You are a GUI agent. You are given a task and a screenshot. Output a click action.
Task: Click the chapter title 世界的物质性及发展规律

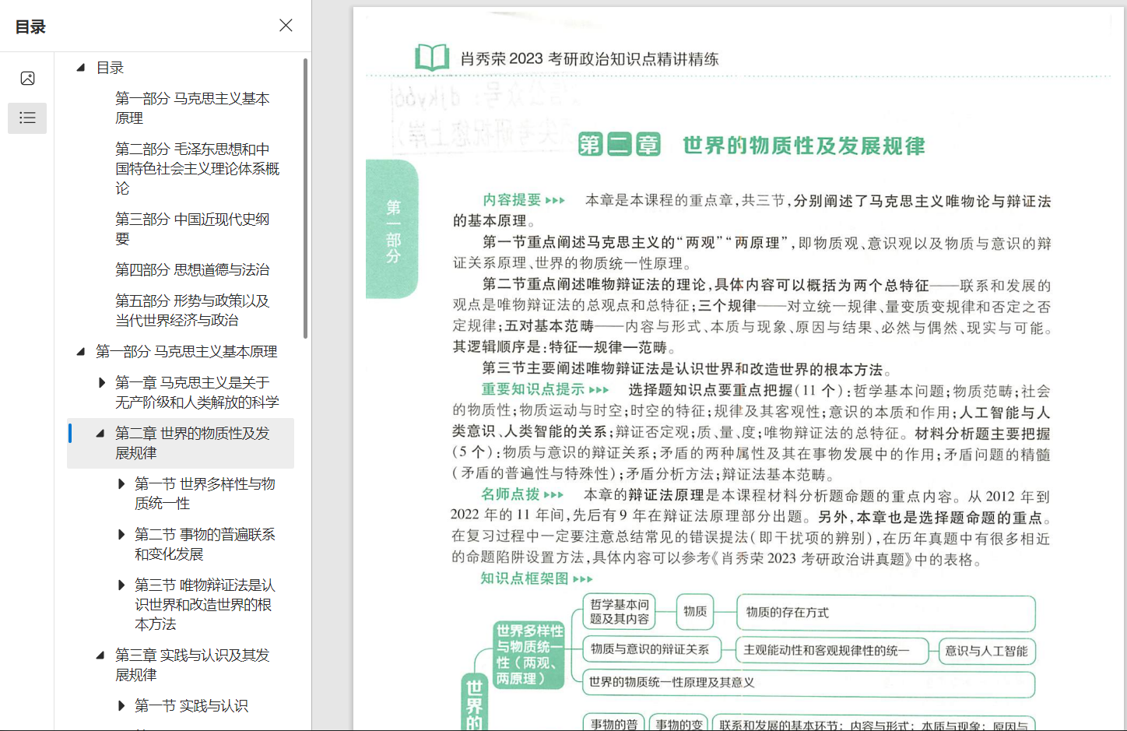pyautogui.click(x=804, y=146)
